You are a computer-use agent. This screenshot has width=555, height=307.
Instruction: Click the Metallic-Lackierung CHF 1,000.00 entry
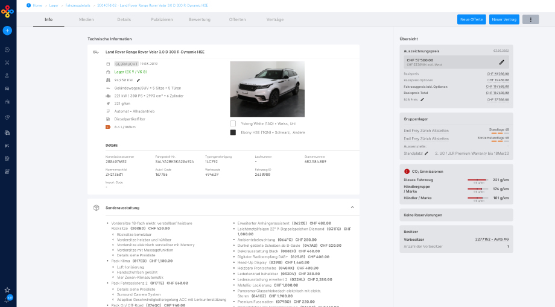[268, 285]
